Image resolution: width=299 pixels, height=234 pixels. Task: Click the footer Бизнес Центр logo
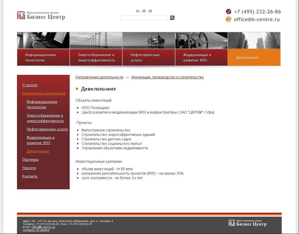pyautogui.click(x=247, y=223)
